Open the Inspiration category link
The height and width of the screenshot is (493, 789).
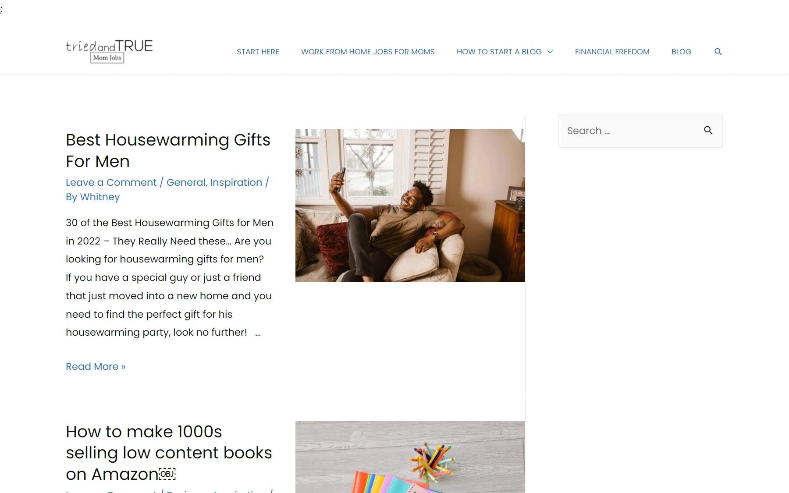(x=236, y=182)
